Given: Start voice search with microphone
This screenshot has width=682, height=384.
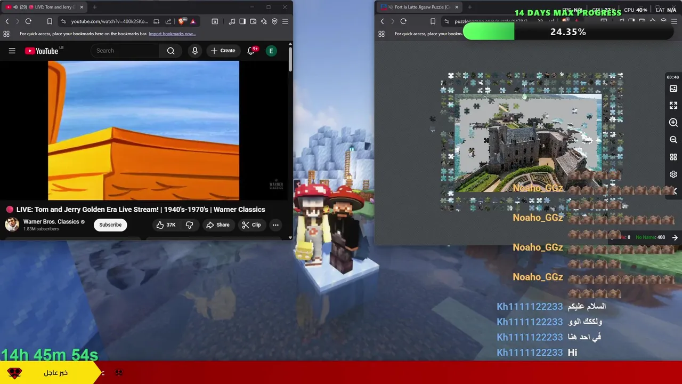Looking at the screenshot, I should (x=195, y=51).
